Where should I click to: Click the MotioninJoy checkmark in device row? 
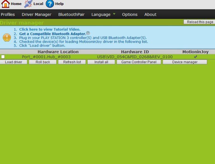195,57
